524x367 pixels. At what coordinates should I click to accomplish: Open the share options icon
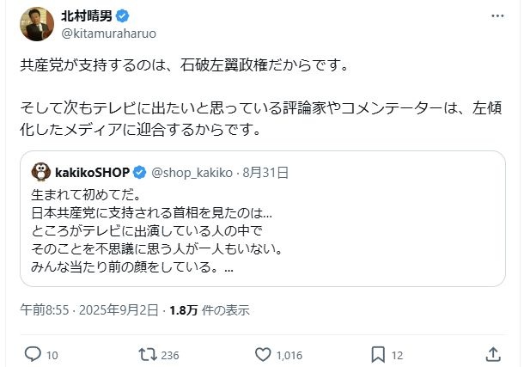click(x=493, y=353)
